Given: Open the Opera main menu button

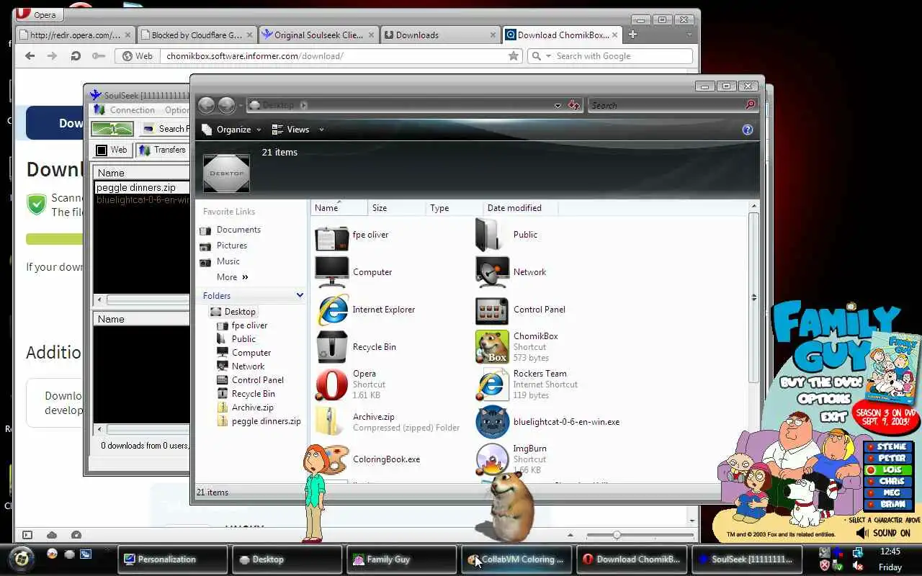Looking at the screenshot, I should [39, 14].
